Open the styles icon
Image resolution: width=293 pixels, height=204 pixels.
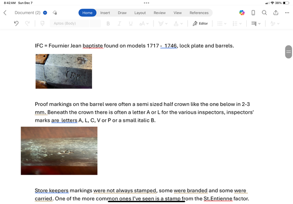273,23
